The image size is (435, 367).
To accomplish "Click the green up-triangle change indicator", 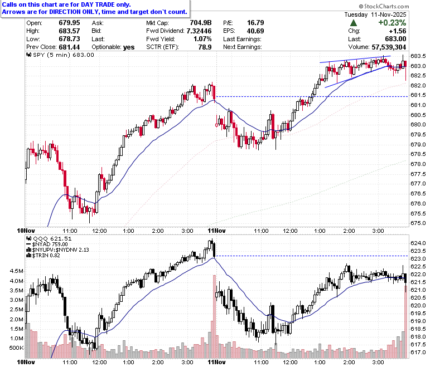I will pos(354,23).
